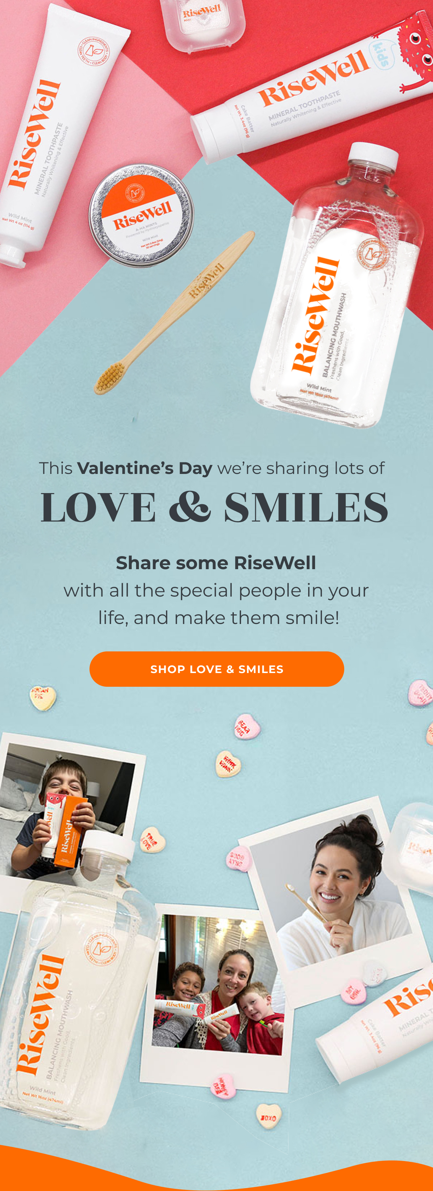Click the XOXO candy heart
Screen dimensions: 433x1191
pyautogui.click(x=269, y=1116)
